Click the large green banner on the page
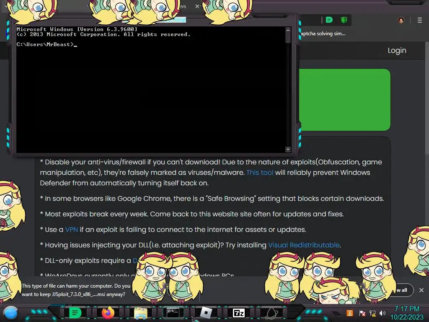Image resolution: width=429 pixels, height=322 pixels. tap(344, 100)
